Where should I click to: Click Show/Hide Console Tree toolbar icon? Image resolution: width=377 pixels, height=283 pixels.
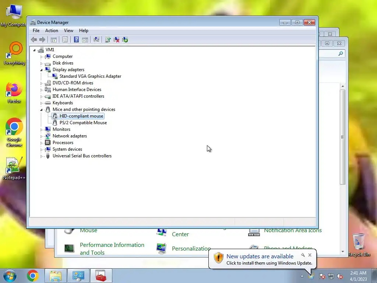[x=54, y=40]
